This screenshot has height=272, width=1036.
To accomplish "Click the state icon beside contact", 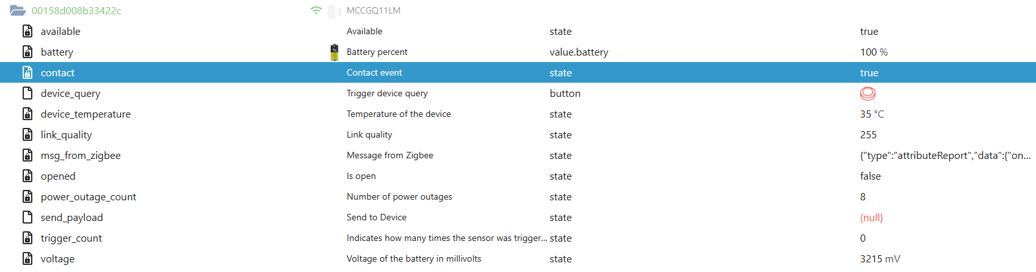I will coord(28,72).
